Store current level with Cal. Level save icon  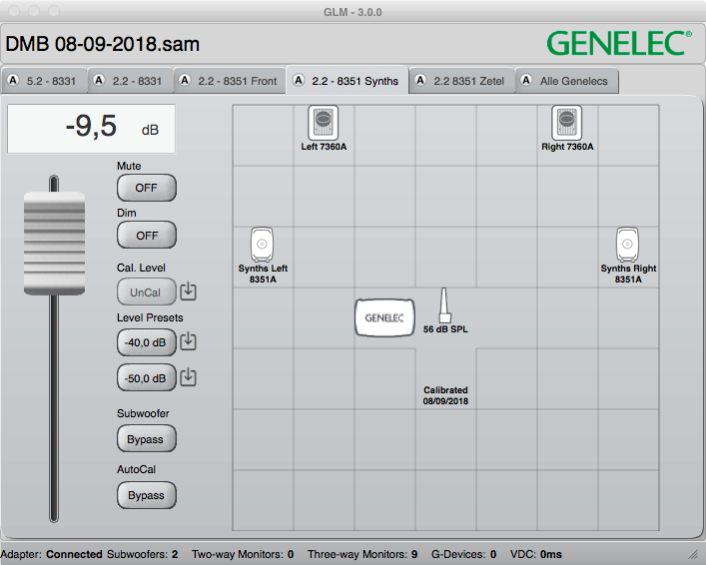click(x=188, y=291)
